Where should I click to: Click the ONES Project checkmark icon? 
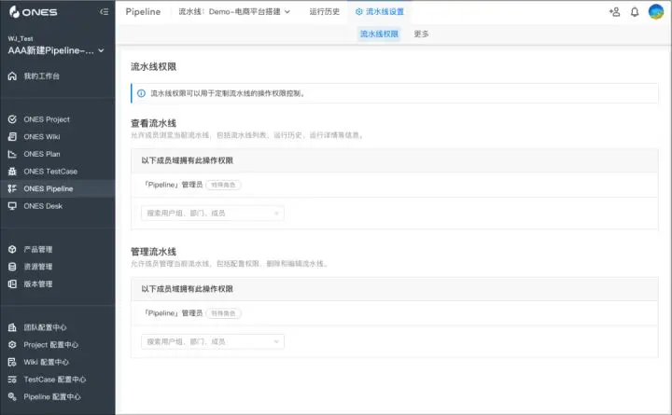(x=12, y=119)
